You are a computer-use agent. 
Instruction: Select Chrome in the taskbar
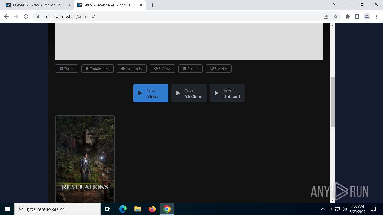coord(167,209)
